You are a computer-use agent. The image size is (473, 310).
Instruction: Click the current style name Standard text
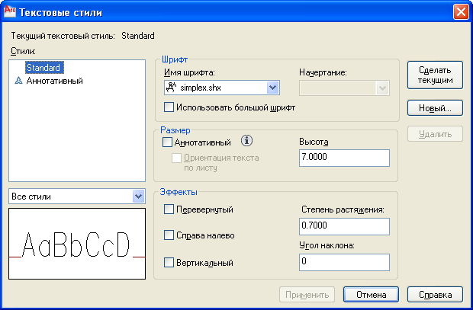(138, 36)
